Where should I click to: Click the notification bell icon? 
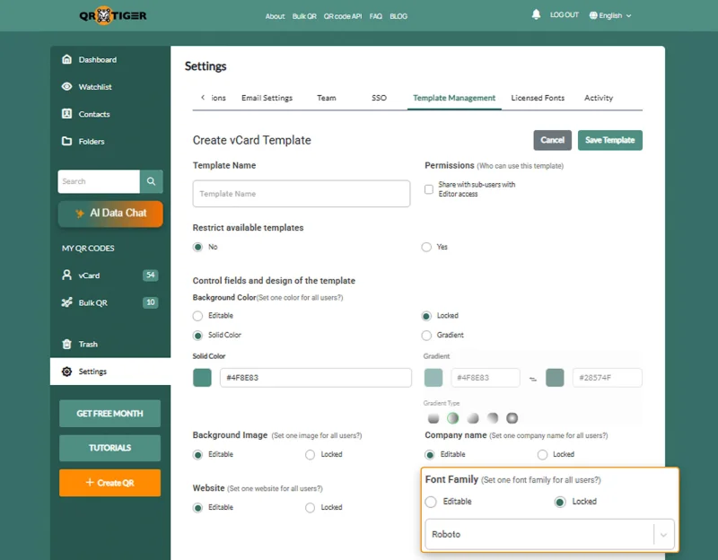pyautogui.click(x=537, y=15)
